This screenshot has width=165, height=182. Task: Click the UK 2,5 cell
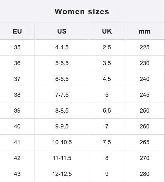pos(107,47)
